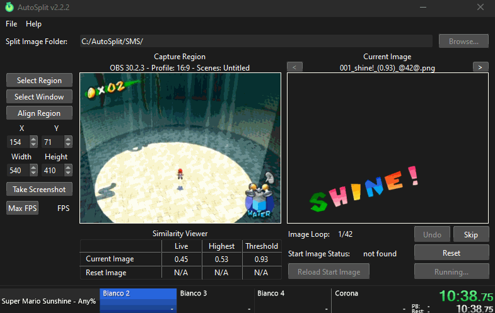Decrease the X value with down arrow
Screen dimensions: 495x313
[33, 145]
